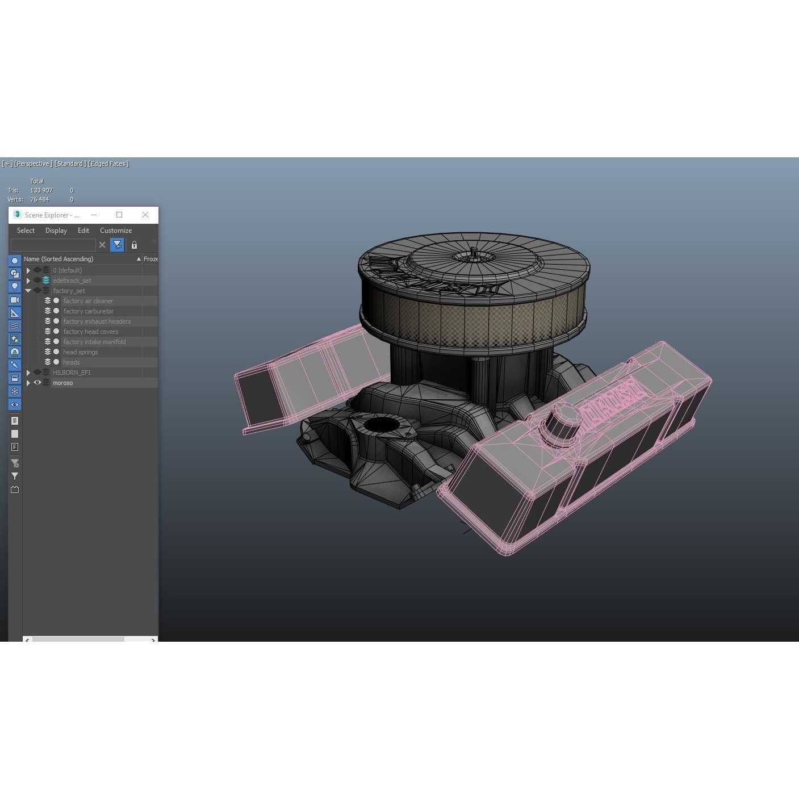The width and height of the screenshot is (799, 799).
Task: Collapse the factory_set layer tree
Action: [28, 290]
